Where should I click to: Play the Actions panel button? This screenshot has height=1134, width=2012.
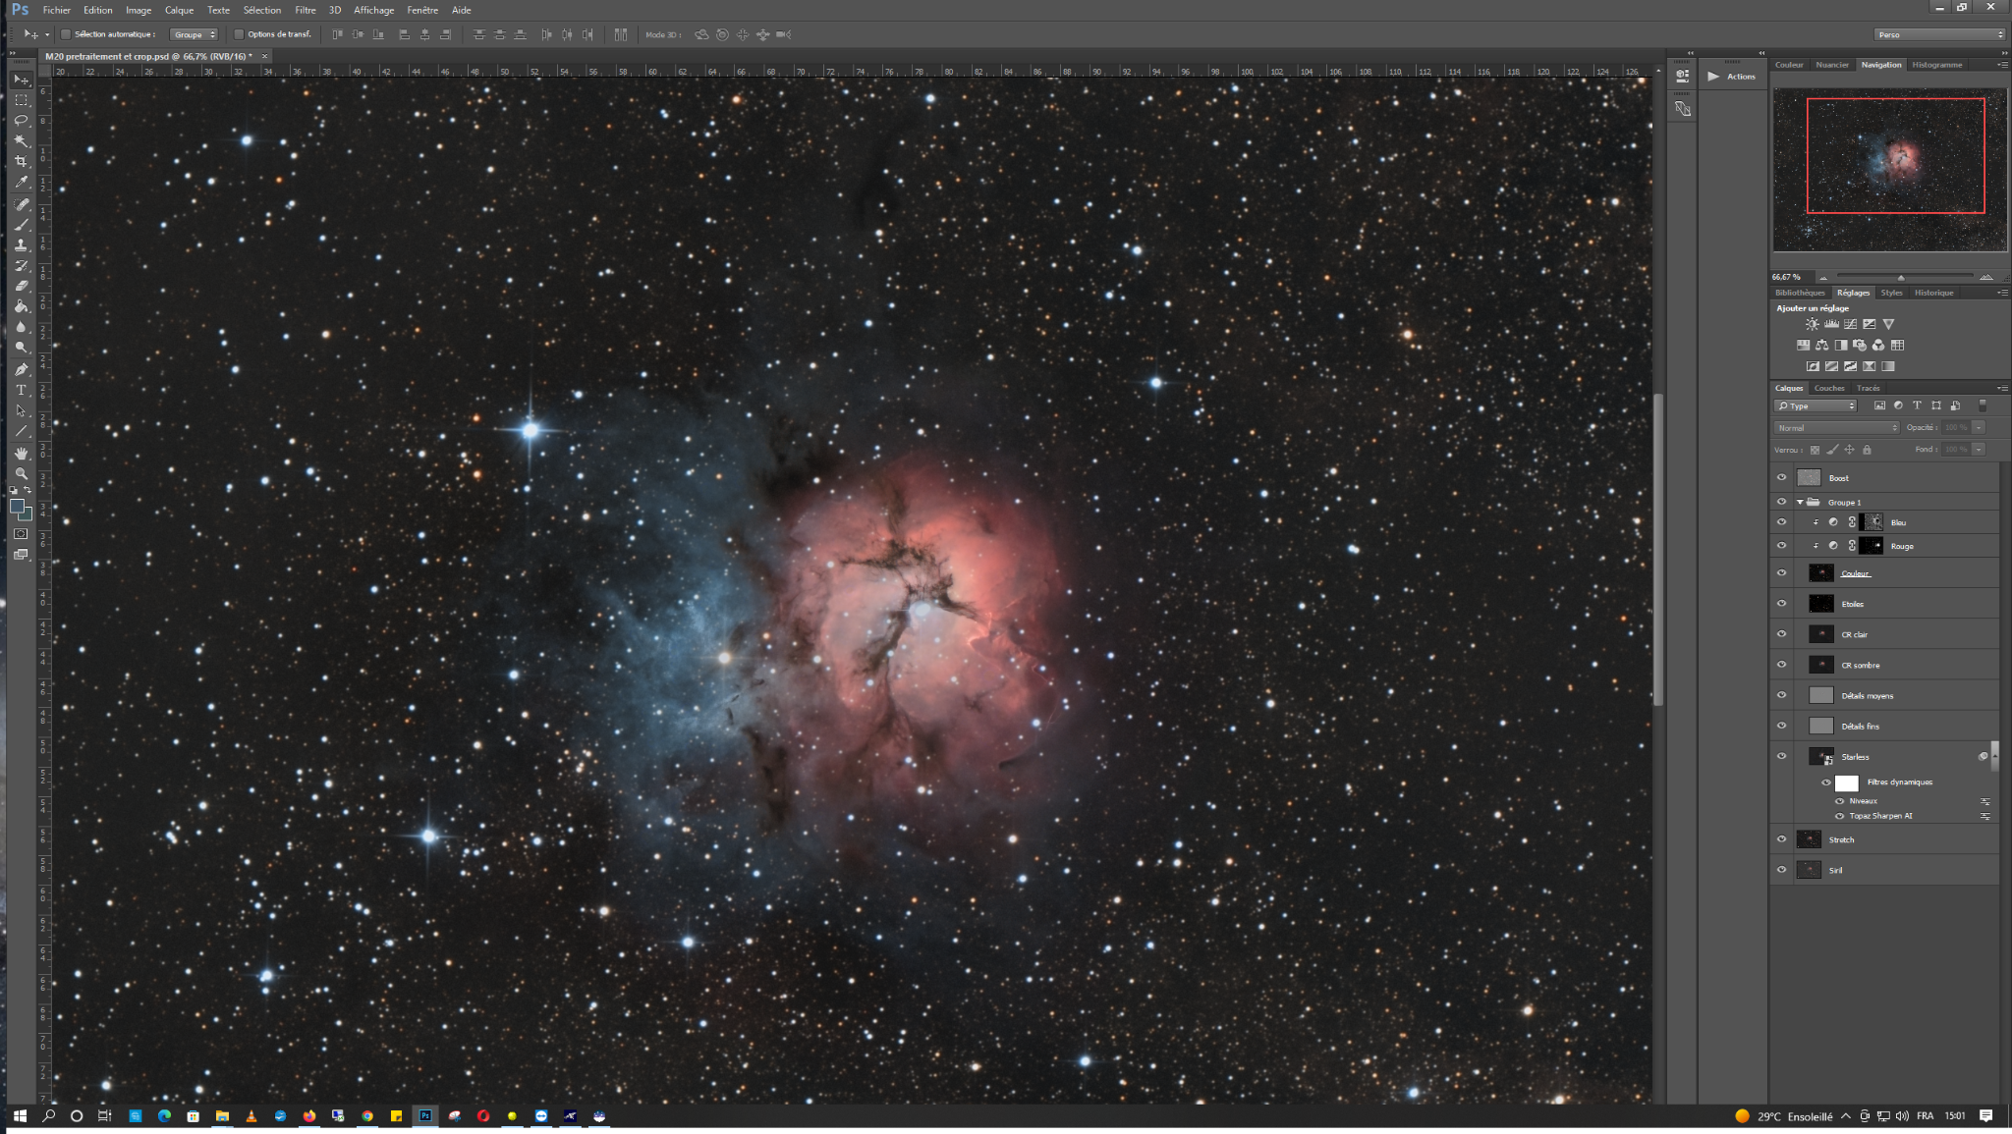click(1713, 77)
